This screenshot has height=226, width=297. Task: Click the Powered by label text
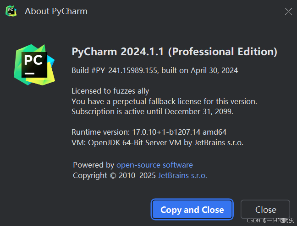[93, 165]
